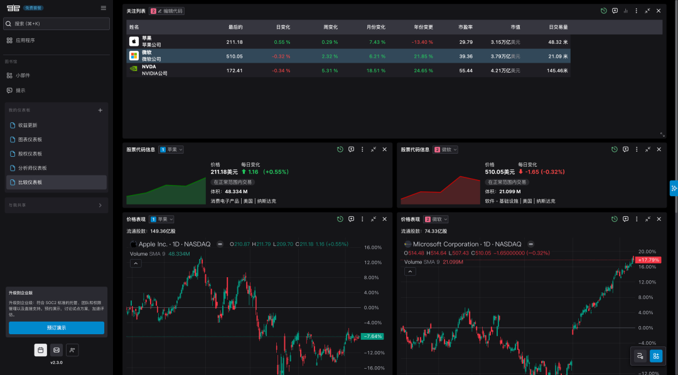Collapse the sidebar using the hamburger icon

[x=104, y=8]
